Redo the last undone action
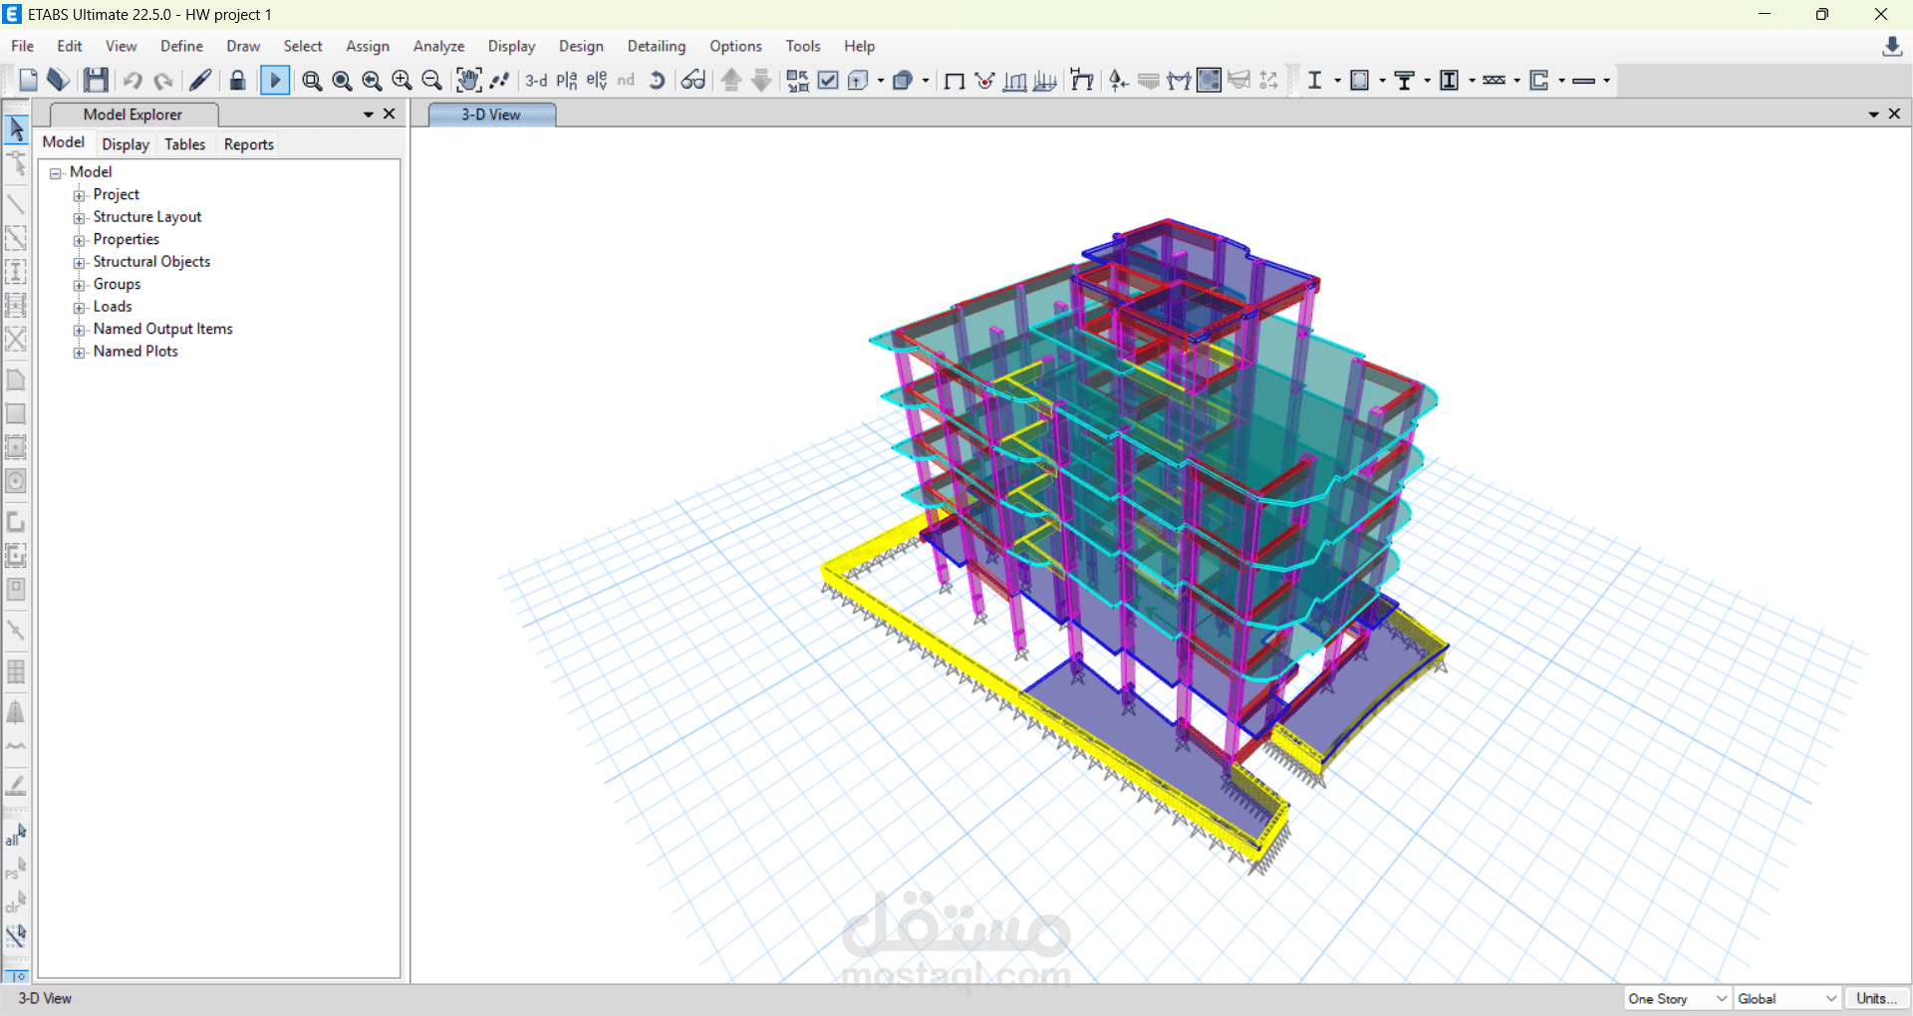Viewport: 1913px width, 1016px height. 163,81
